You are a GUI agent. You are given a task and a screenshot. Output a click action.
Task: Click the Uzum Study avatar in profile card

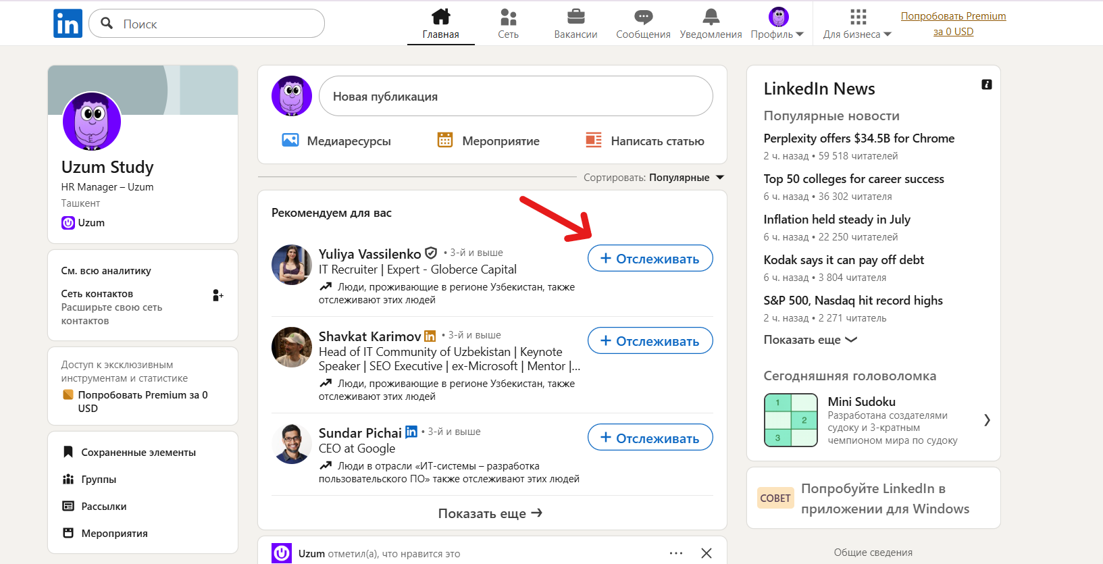[x=92, y=122]
